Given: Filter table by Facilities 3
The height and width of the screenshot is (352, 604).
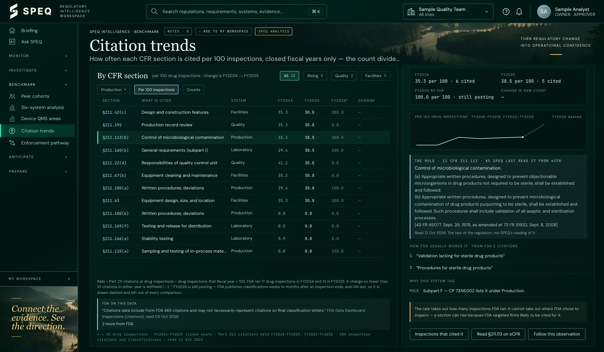Looking at the screenshot, I should click(376, 76).
